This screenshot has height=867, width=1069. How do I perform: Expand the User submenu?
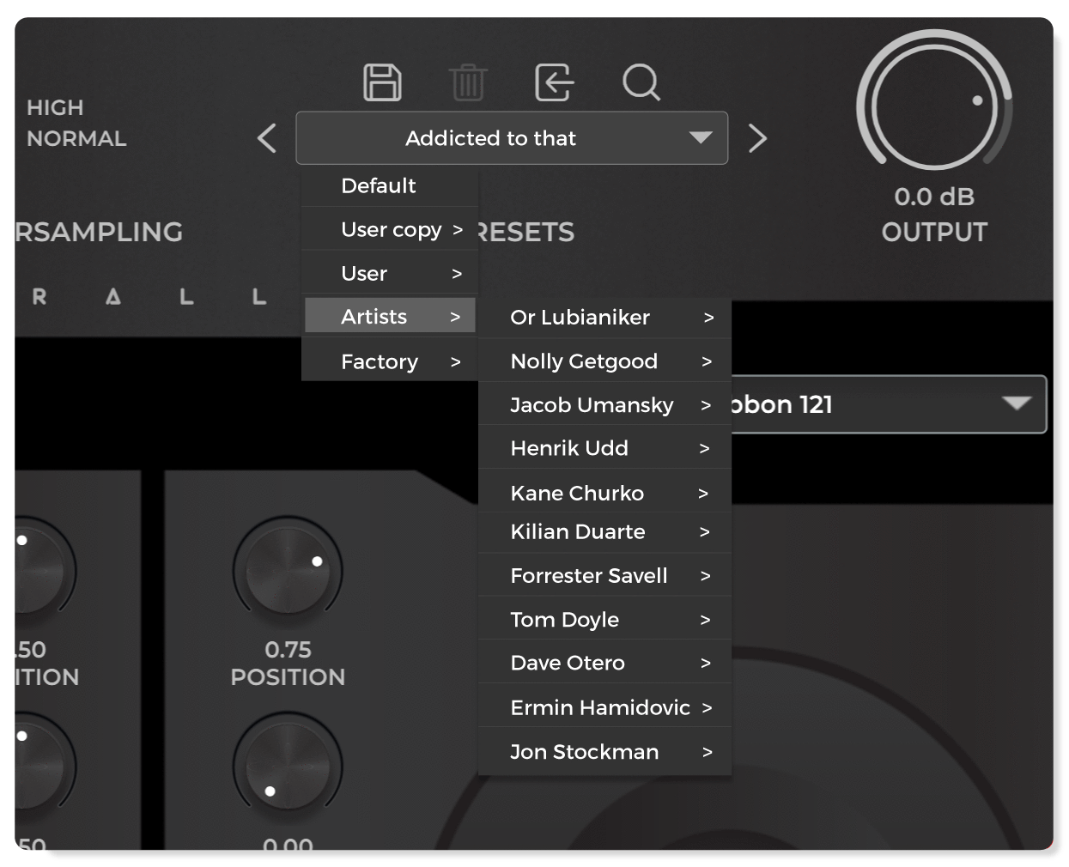click(x=389, y=273)
